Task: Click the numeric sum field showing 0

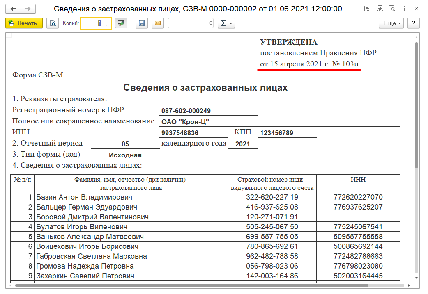Action: coord(191,23)
